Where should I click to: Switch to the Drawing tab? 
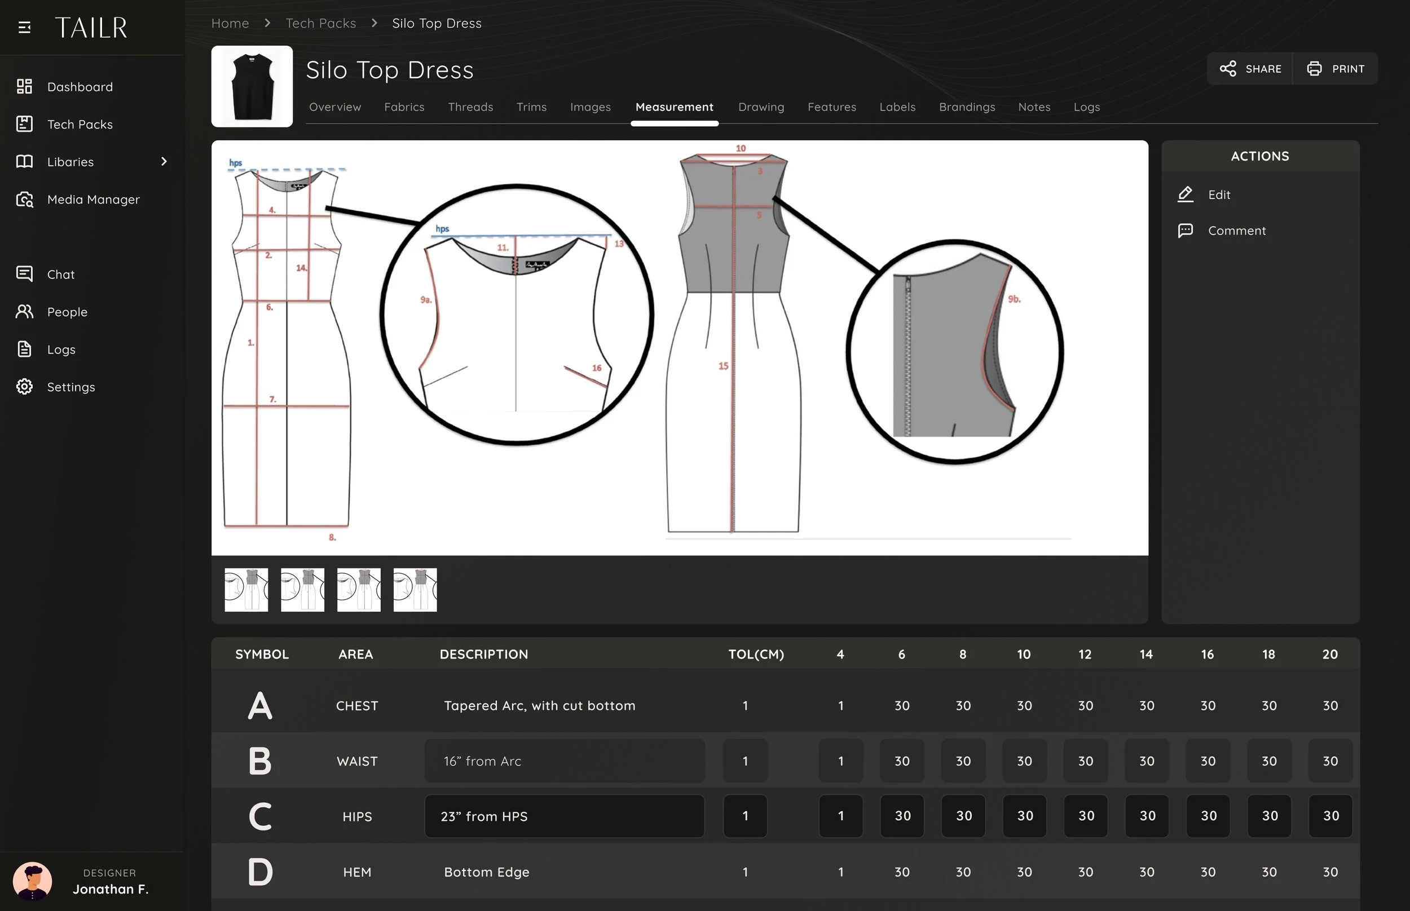[x=761, y=107]
